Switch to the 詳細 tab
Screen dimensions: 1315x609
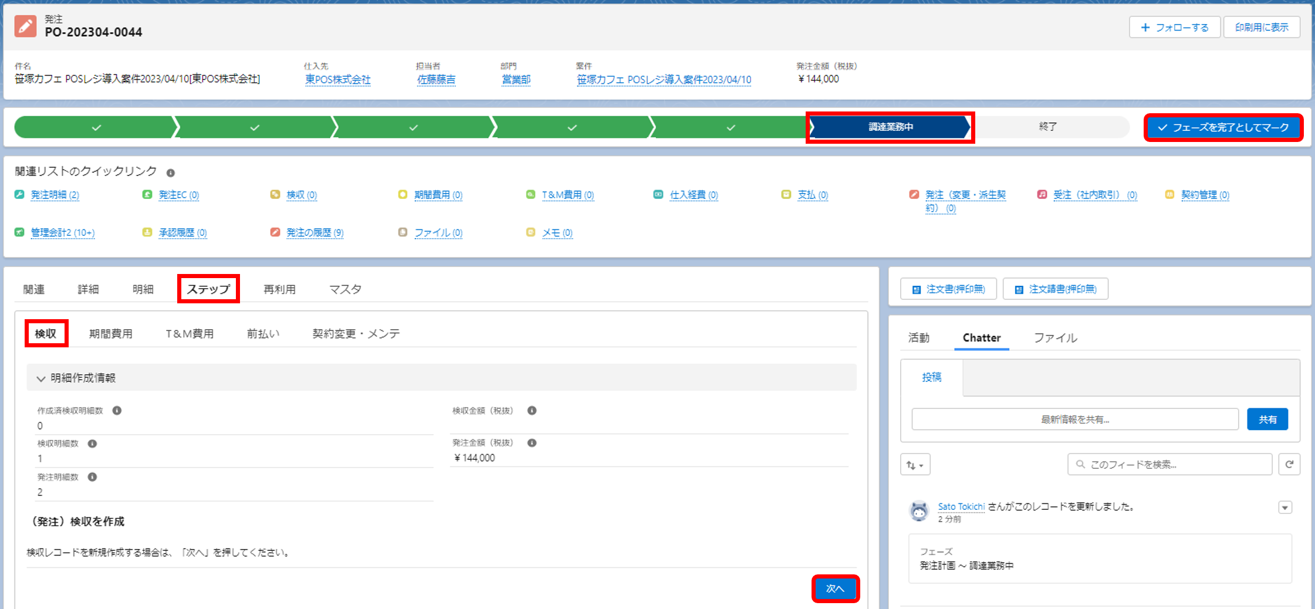point(88,289)
